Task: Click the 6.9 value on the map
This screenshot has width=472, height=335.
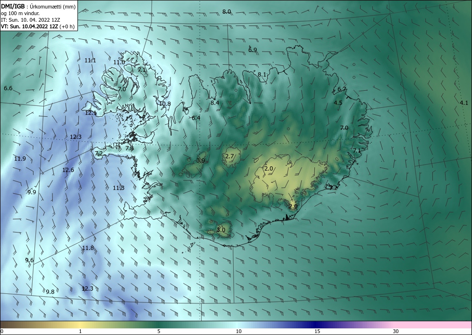Action: pos(253,50)
